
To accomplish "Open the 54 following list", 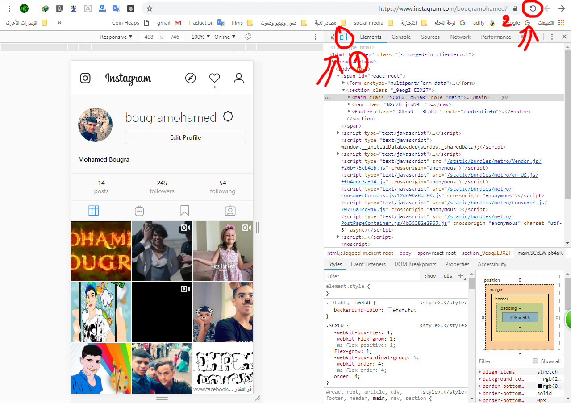I will 223,187.
